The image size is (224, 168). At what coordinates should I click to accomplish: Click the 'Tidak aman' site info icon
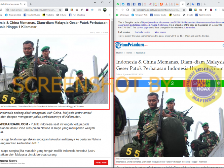click(x=7, y=10)
